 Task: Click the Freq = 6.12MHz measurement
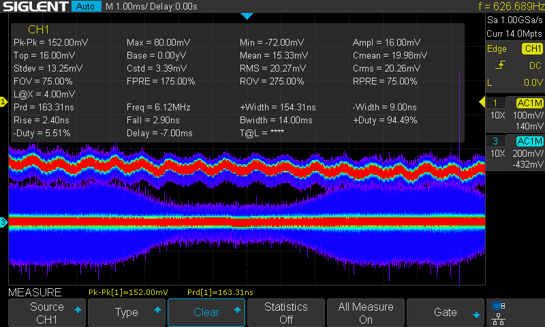click(x=159, y=108)
